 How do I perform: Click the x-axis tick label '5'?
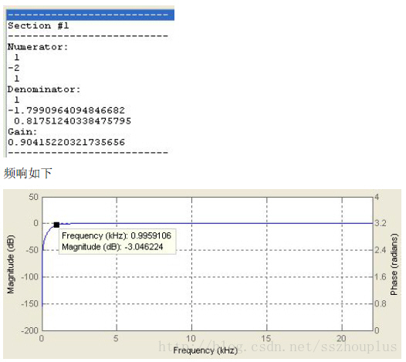pos(116,338)
